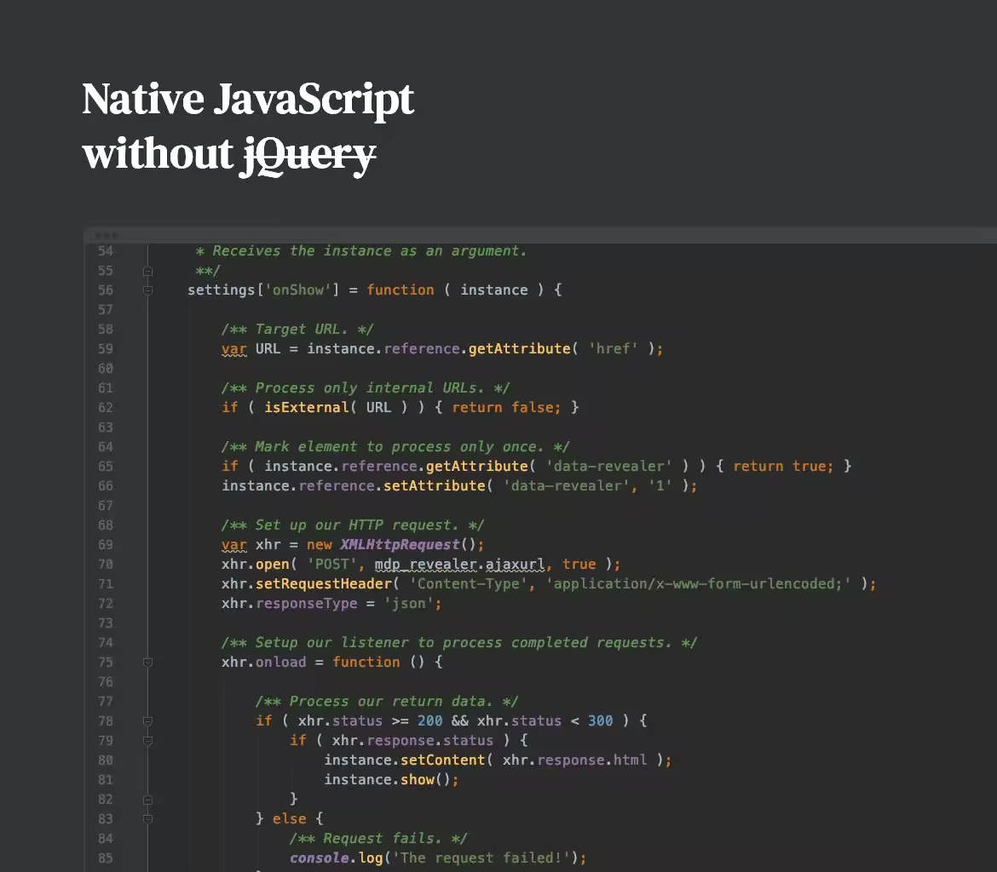Collapse the xhr.onload function fold at line 75

(147, 663)
